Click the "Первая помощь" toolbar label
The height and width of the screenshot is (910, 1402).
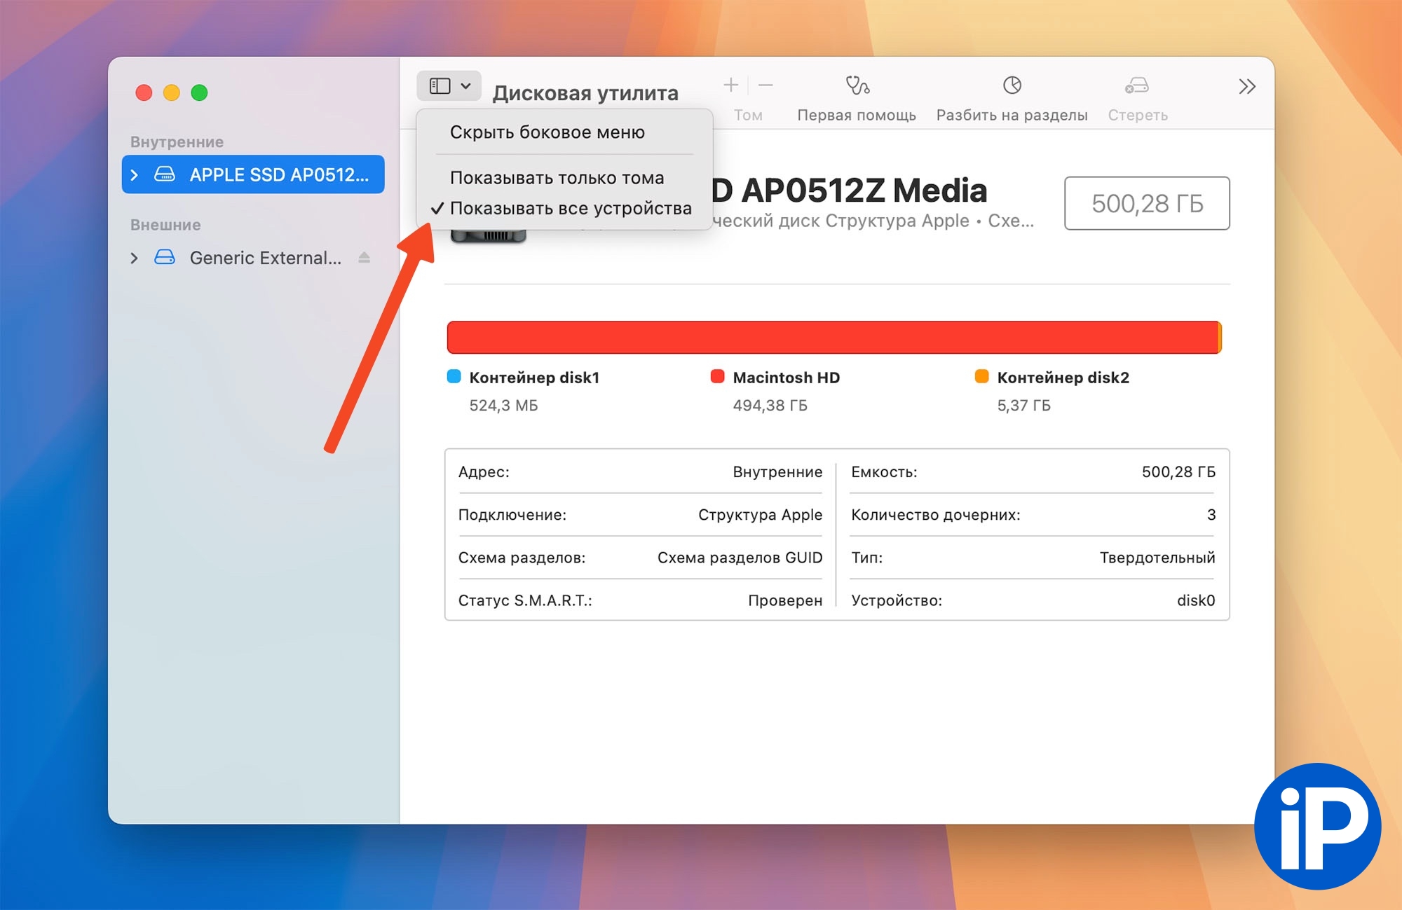(856, 116)
